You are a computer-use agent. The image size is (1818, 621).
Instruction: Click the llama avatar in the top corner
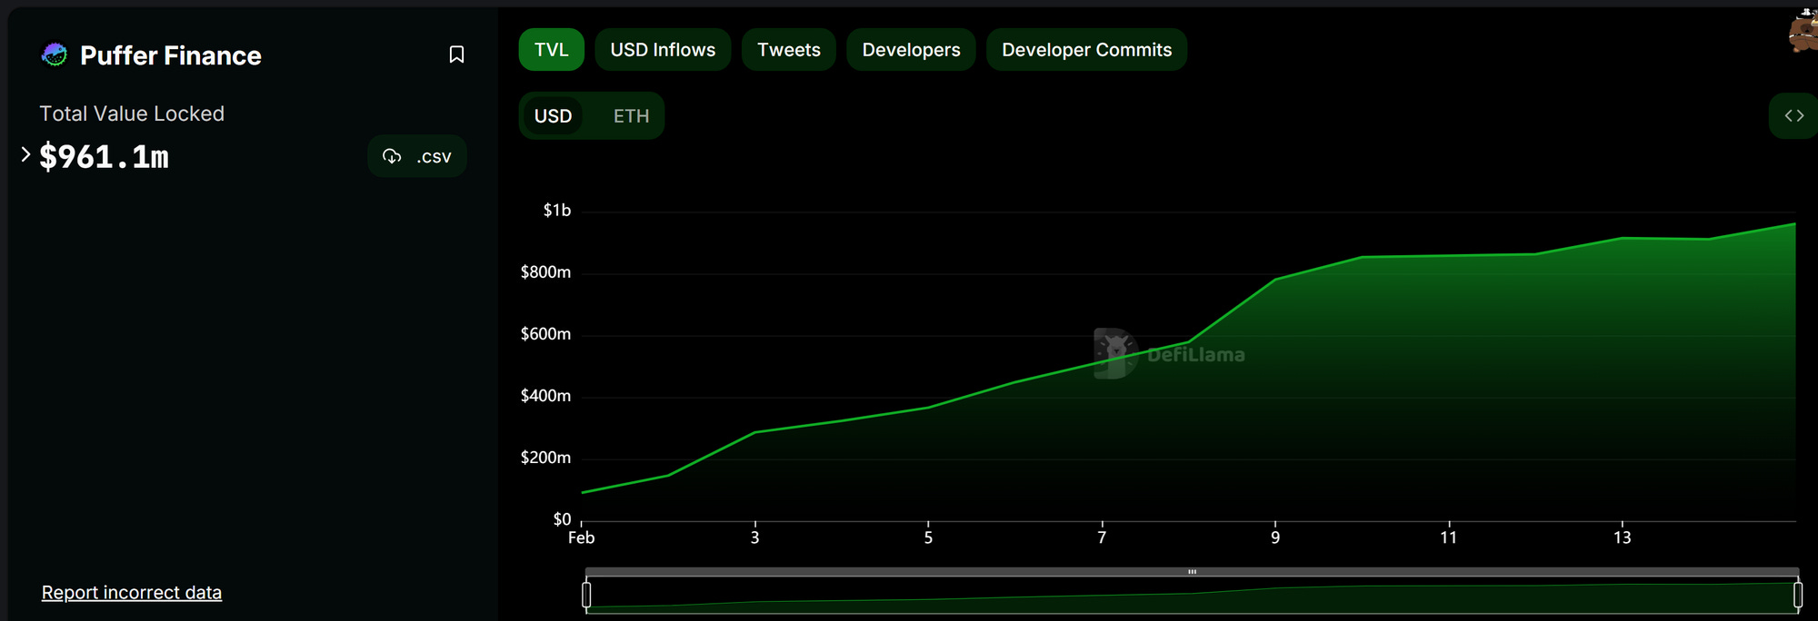1803,30
